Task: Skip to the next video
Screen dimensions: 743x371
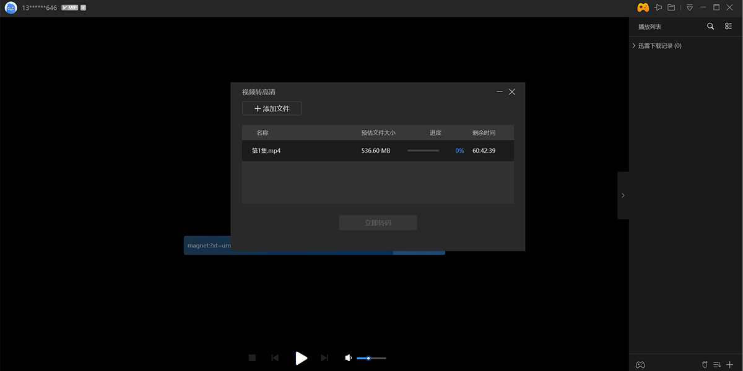Action: tap(324, 358)
